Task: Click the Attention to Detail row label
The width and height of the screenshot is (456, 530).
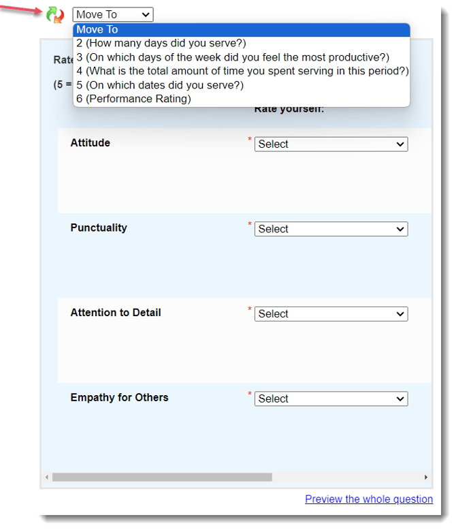Action: pyautogui.click(x=116, y=313)
